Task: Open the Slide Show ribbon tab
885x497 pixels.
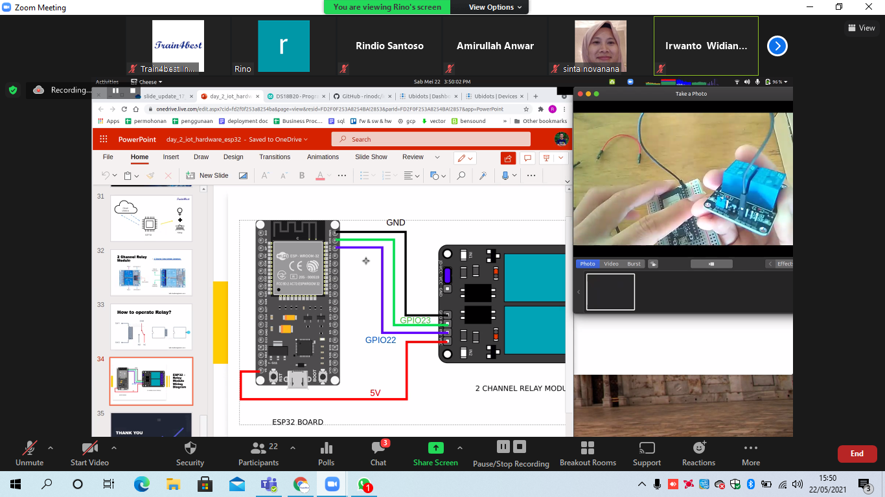Action: coord(371,157)
